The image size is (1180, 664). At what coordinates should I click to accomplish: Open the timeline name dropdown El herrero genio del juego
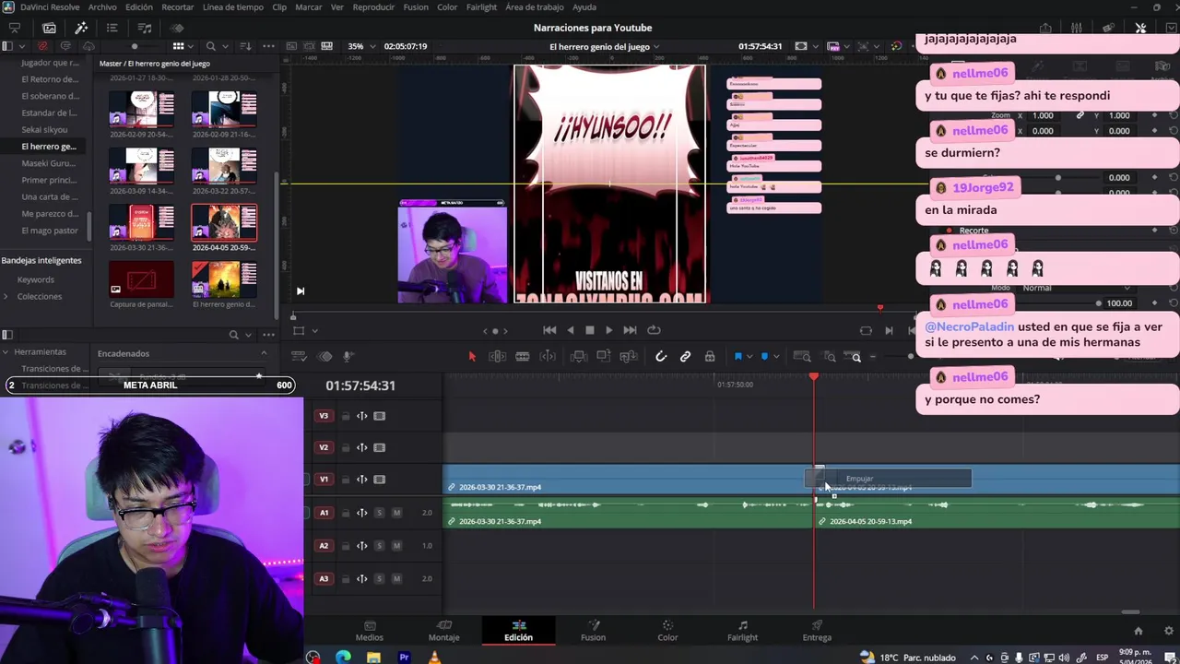tap(605, 46)
